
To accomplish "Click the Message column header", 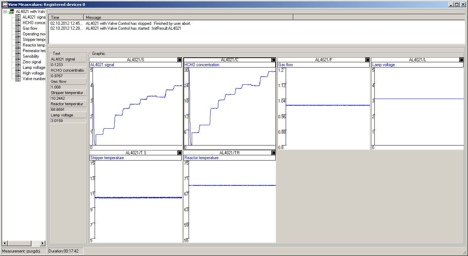I will (x=188, y=17).
